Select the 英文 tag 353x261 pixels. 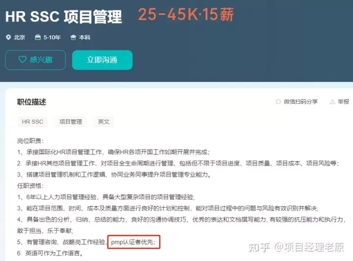(103, 122)
